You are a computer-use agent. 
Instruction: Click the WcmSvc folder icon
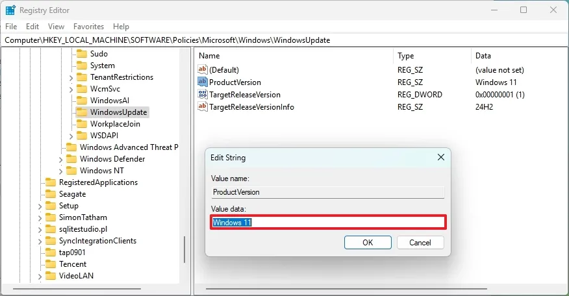(x=82, y=88)
